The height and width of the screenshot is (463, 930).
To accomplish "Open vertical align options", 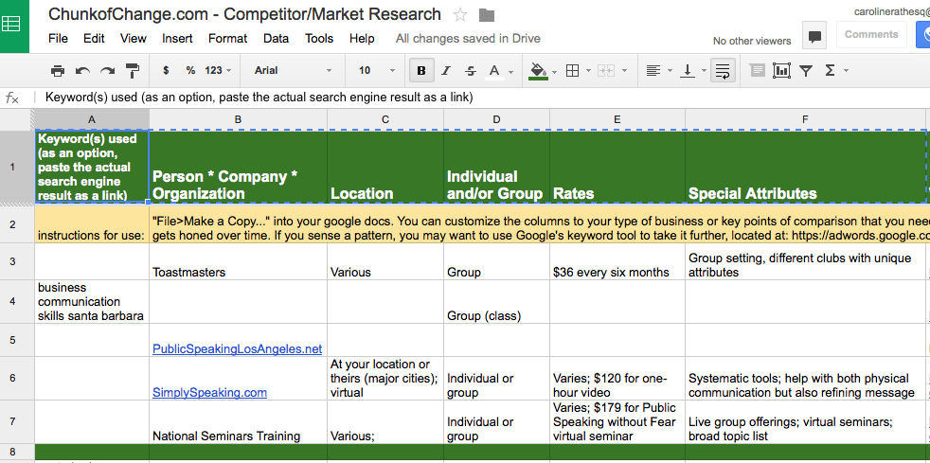I will [688, 71].
